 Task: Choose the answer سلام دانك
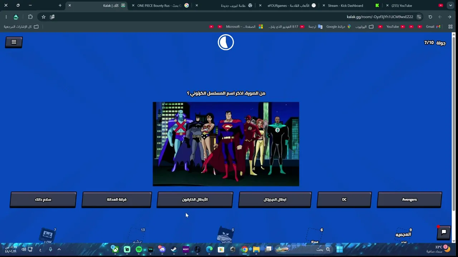click(x=43, y=200)
